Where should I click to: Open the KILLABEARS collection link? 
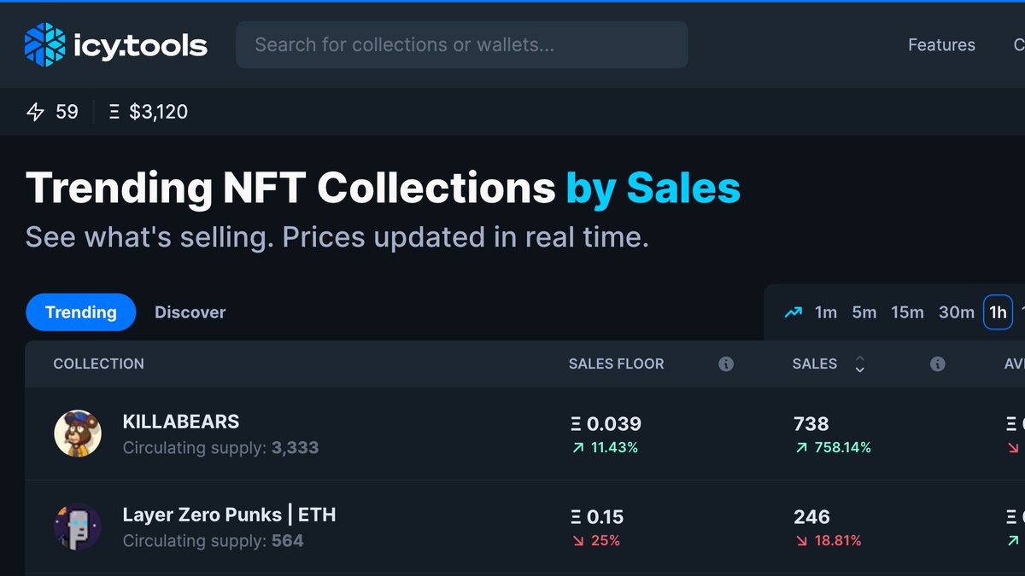[181, 422]
